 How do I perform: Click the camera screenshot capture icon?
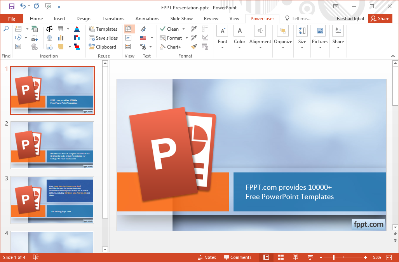click(35, 38)
